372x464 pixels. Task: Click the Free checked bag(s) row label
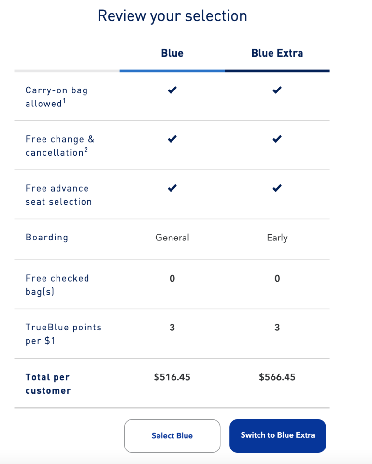[57, 285]
